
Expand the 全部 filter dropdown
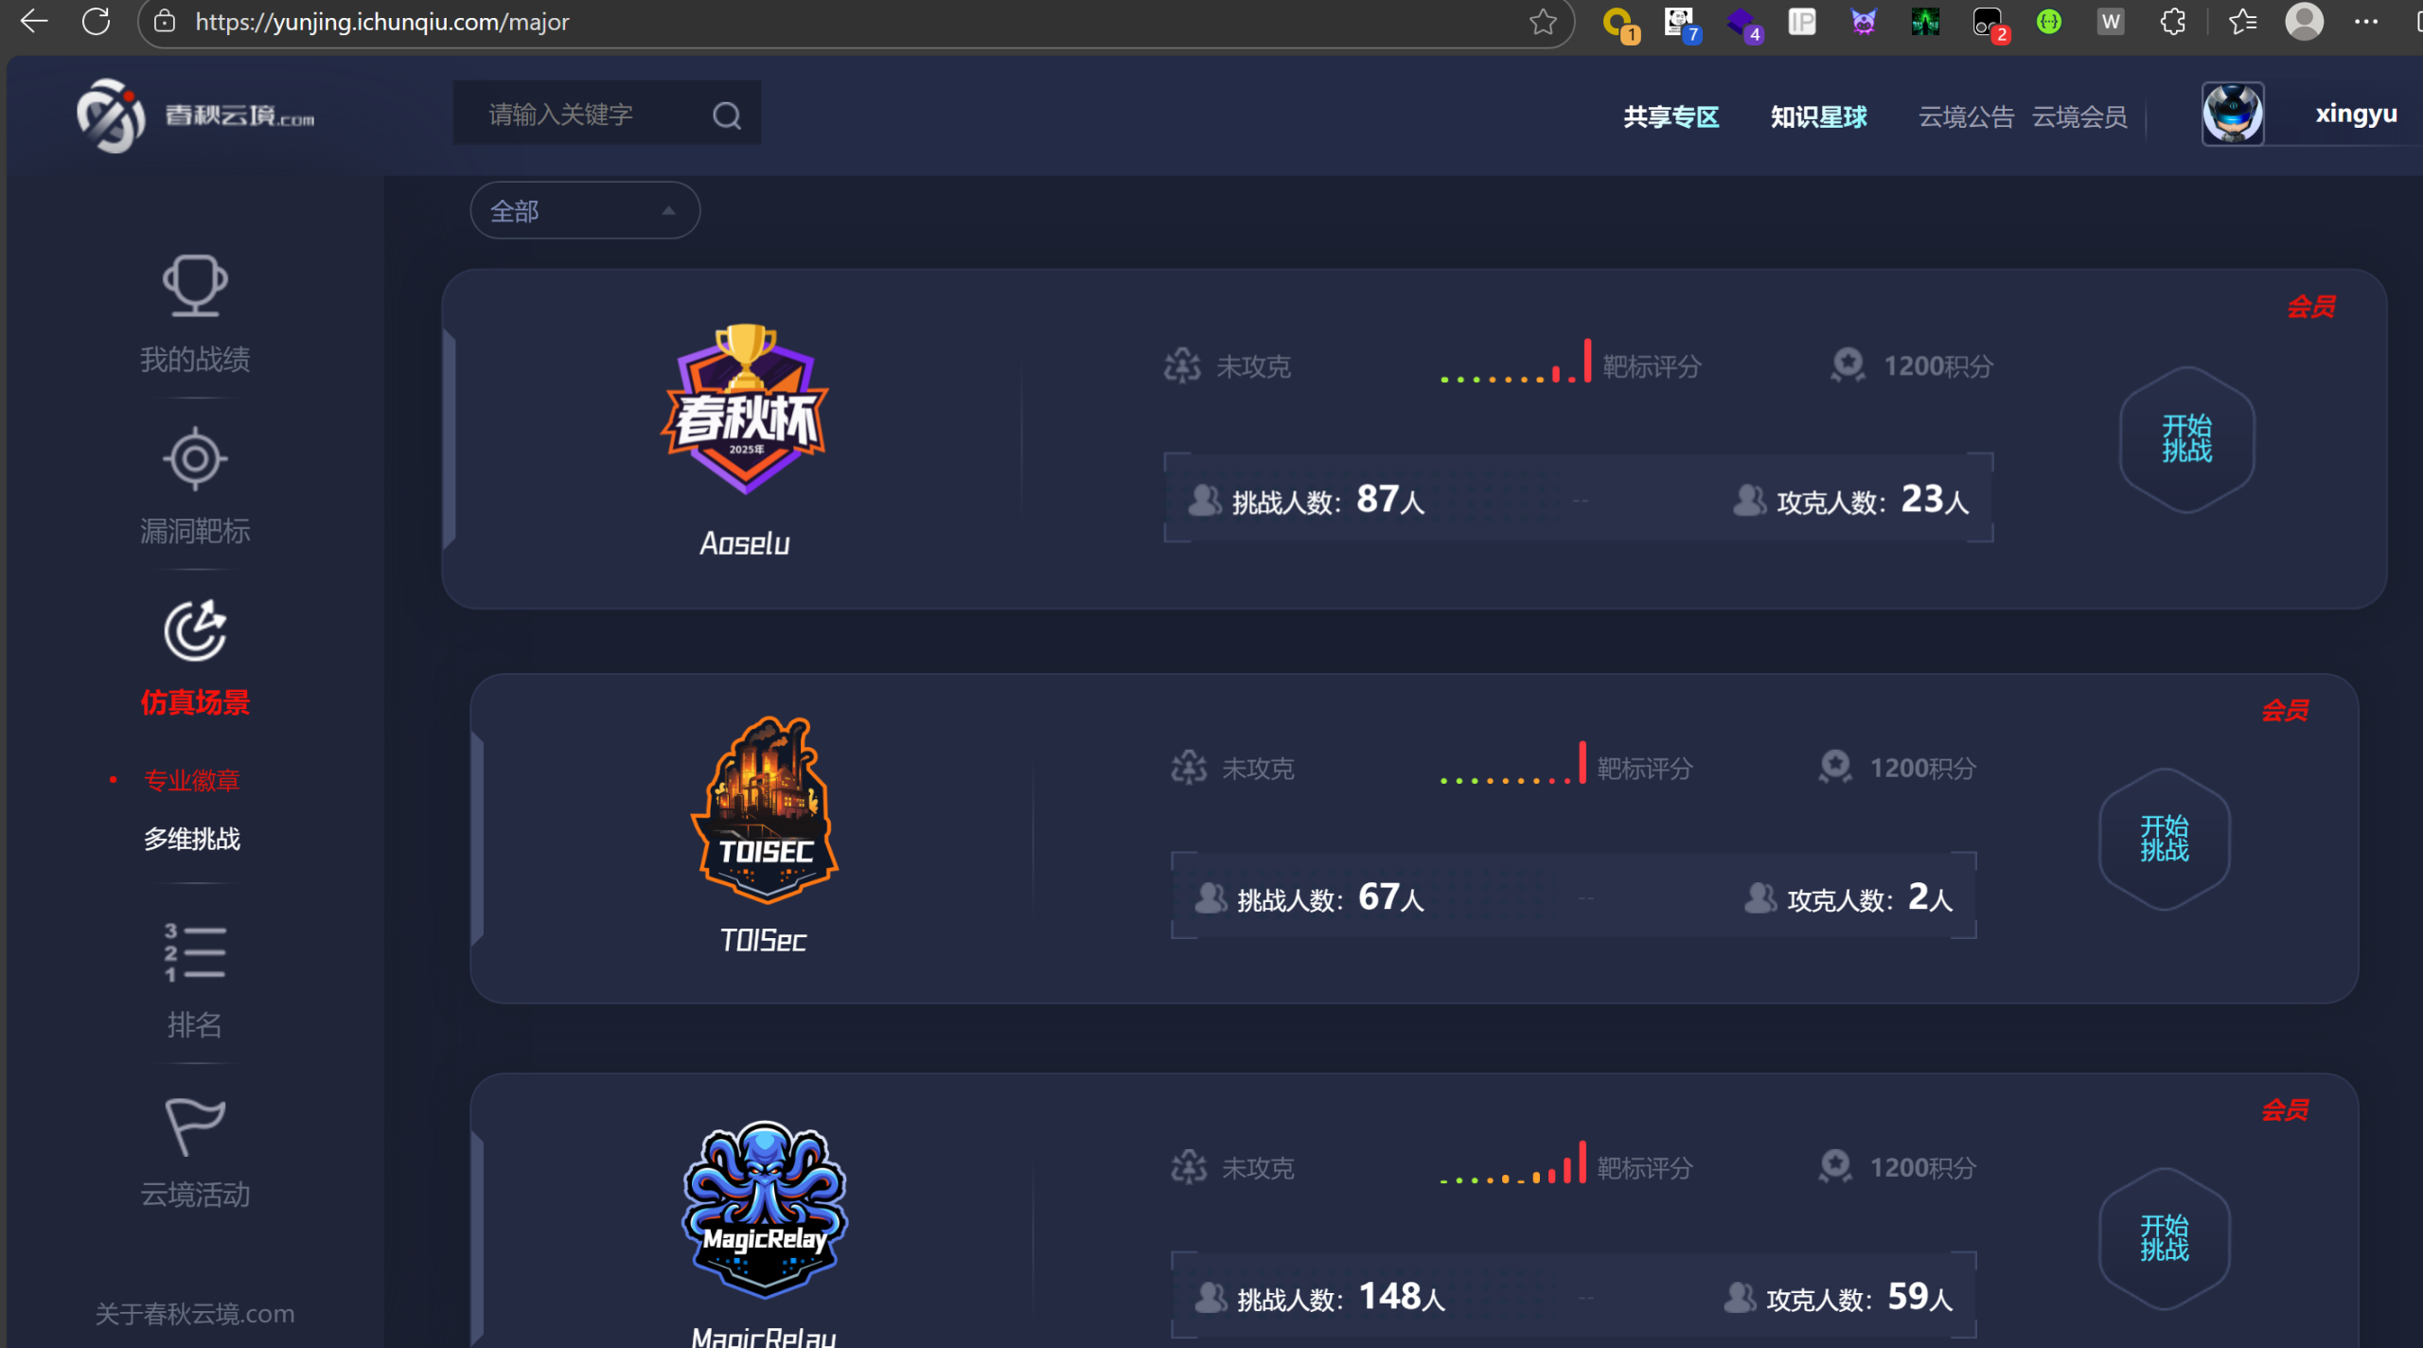585,210
